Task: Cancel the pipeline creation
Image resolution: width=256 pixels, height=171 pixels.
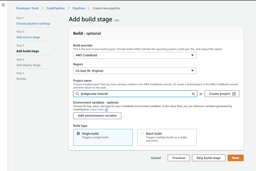Action: point(156,158)
